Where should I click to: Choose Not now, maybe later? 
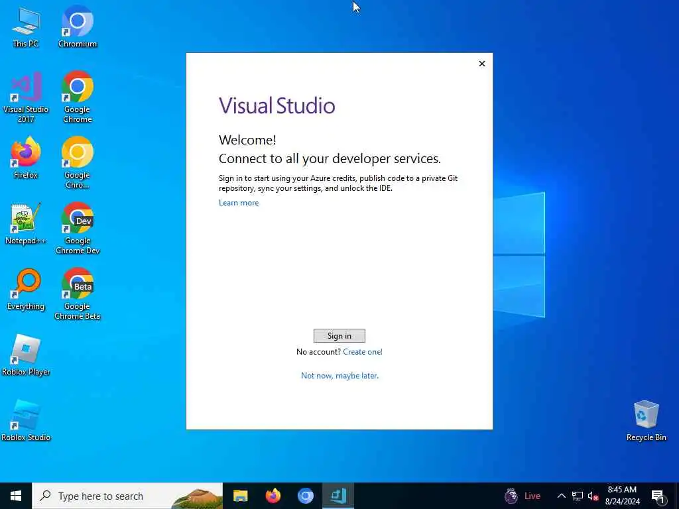pyautogui.click(x=339, y=376)
